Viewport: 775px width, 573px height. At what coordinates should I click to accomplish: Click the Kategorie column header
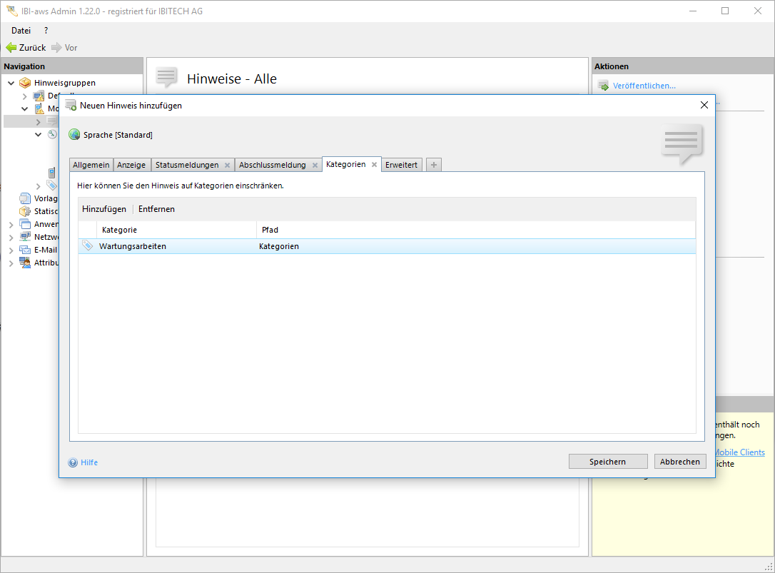(119, 230)
